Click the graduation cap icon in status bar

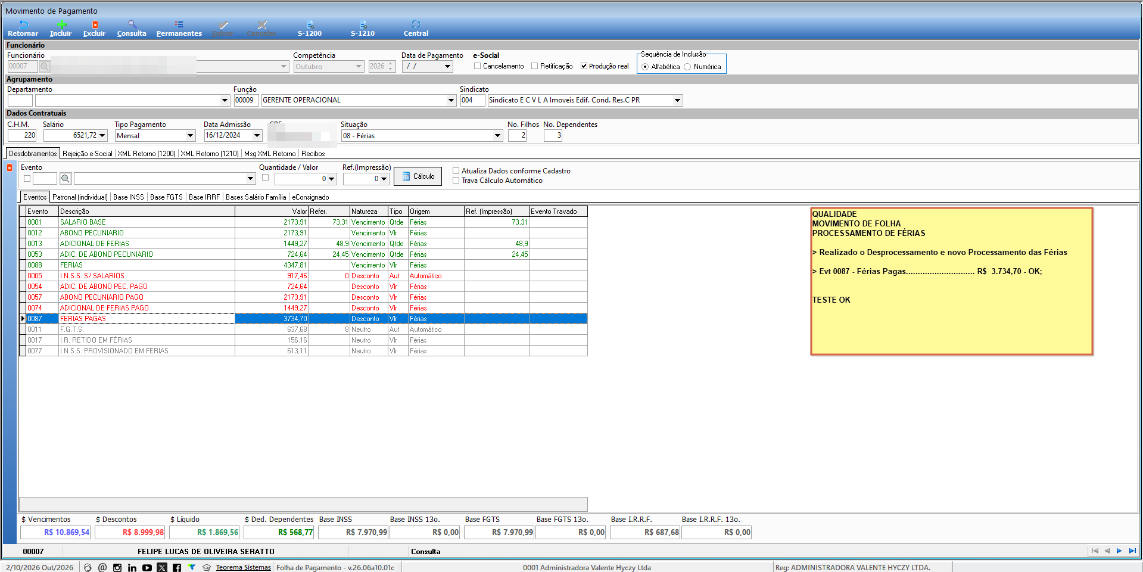207,568
